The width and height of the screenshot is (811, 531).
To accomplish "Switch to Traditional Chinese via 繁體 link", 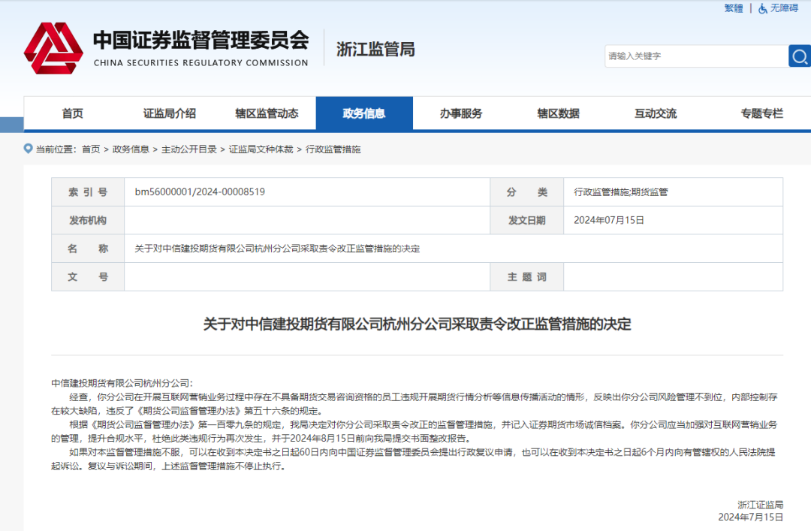I will pyautogui.click(x=733, y=8).
